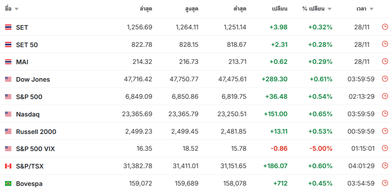The height and width of the screenshot is (189, 391).
Task: Click the US flag next to Russell 2000
Action: [8, 131]
